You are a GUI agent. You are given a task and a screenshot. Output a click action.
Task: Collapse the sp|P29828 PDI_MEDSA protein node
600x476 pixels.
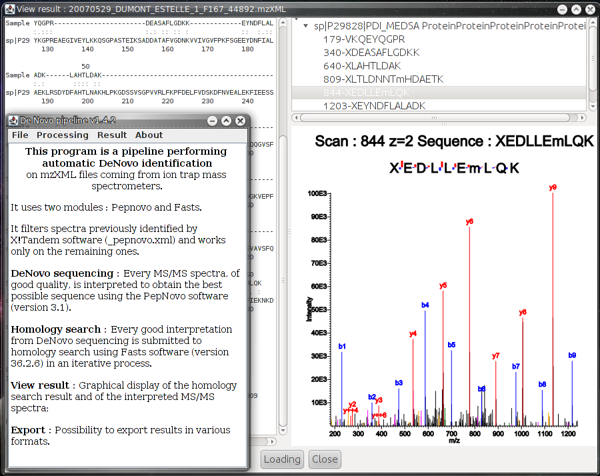pos(305,26)
